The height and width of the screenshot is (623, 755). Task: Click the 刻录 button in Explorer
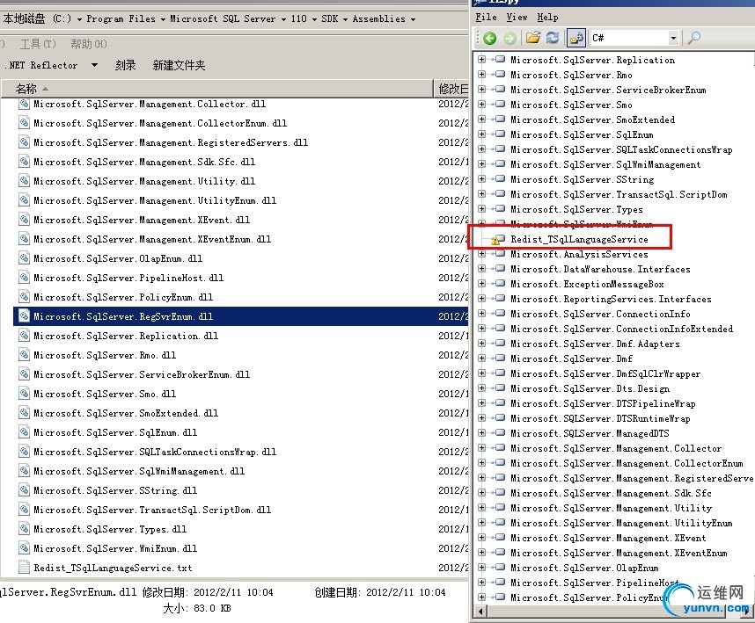125,65
